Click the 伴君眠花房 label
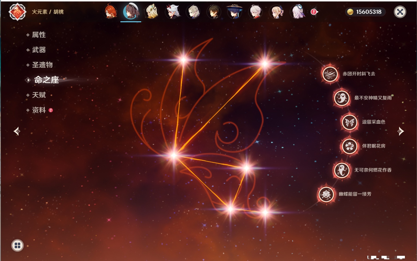 (x=374, y=146)
